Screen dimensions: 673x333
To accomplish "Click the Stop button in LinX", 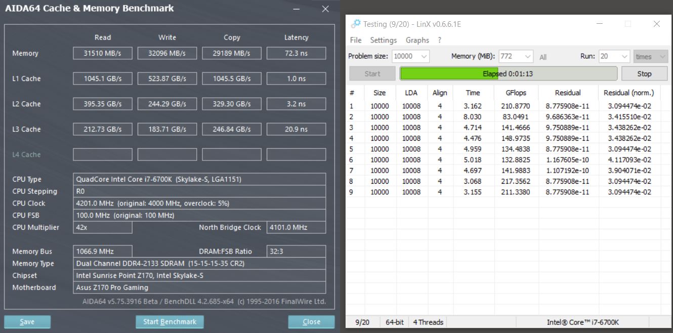I will coord(644,73).
